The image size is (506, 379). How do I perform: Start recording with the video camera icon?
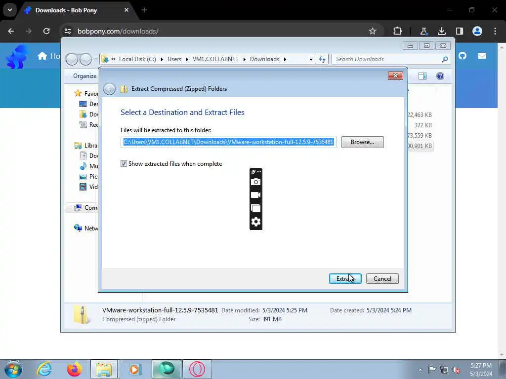coord(255,195)
